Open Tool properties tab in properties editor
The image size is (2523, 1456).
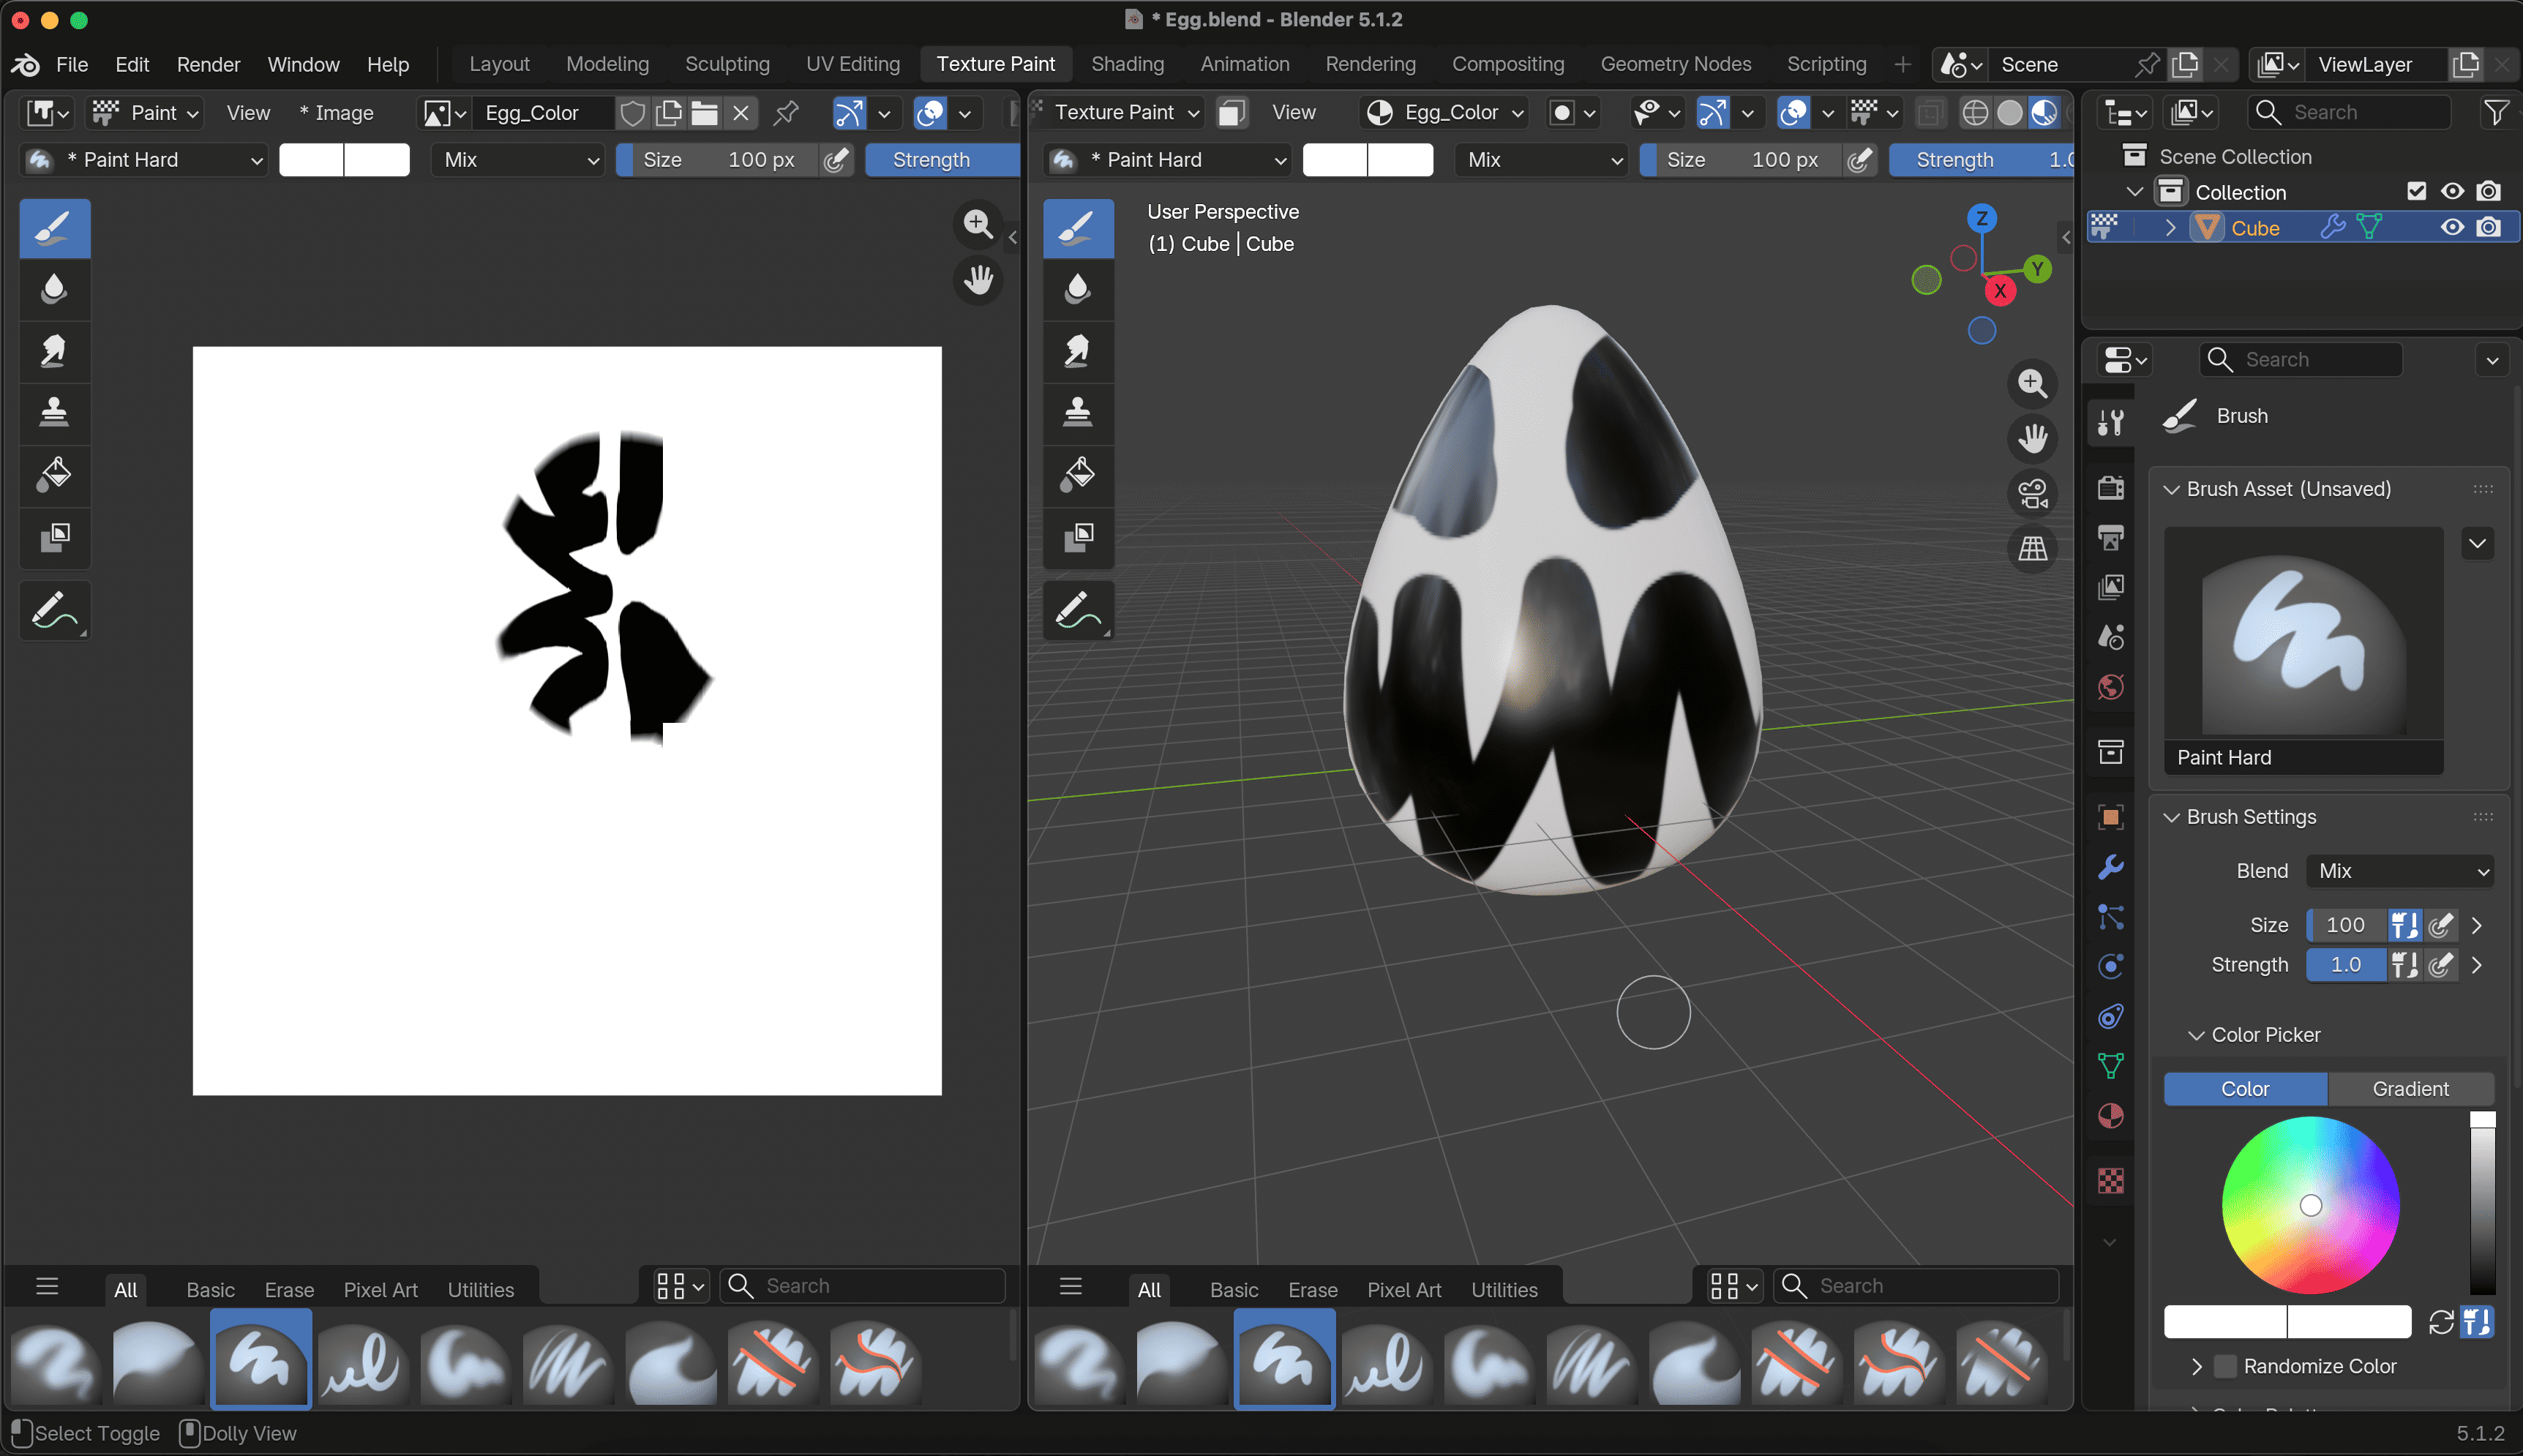2111,422
